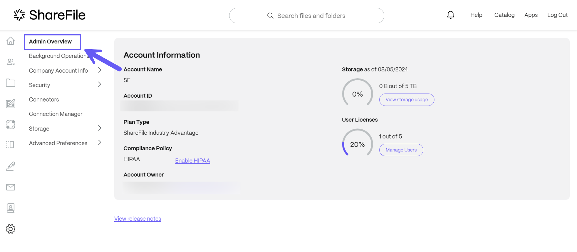The width and height of the screenshot is (577, 252).
Task: Open Connection Manager menu item
Action: tap(56, 114)
